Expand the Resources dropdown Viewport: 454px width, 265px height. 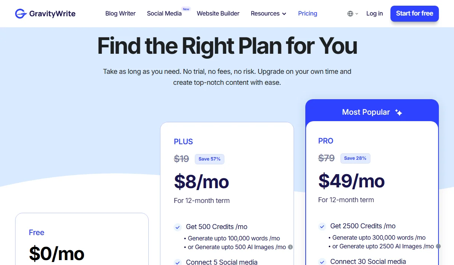pos(269,13)
